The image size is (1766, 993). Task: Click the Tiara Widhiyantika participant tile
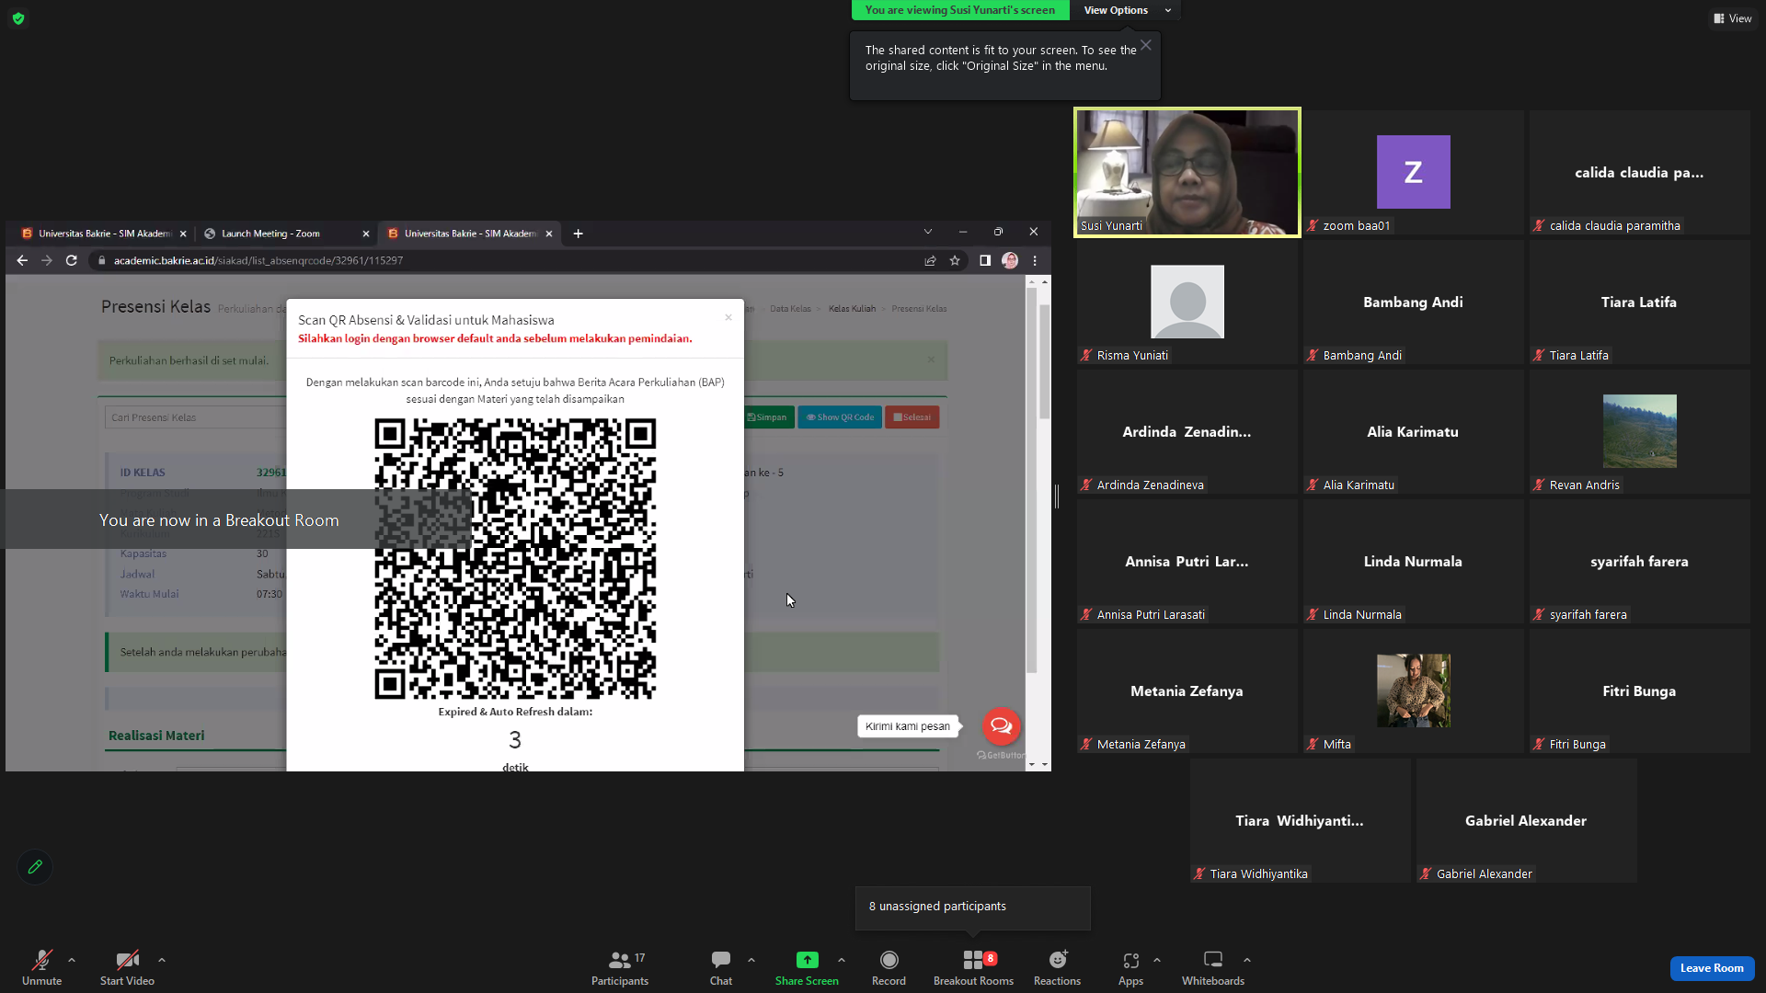pos(1300,820)
